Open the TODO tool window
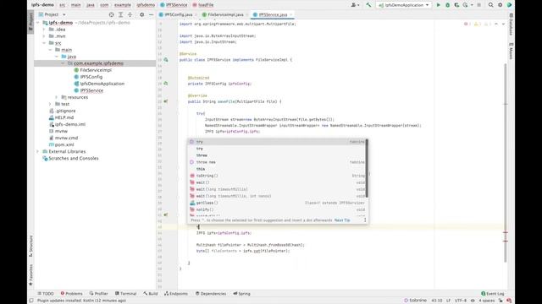Screen dimensions: 542x304 click(x=46, y=294)
